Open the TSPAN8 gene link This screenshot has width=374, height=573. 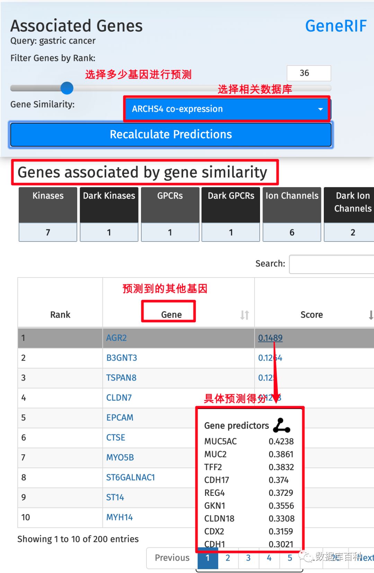tap(121, 378)
